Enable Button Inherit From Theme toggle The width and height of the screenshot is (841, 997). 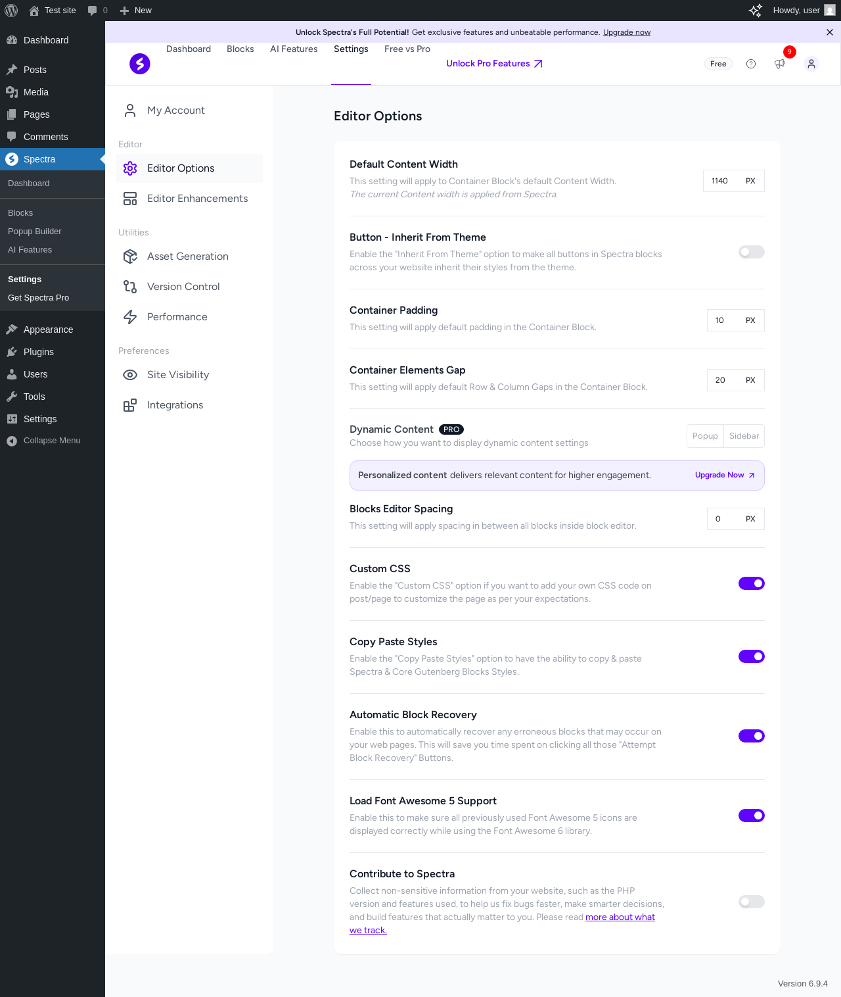(x=751, y=252)
